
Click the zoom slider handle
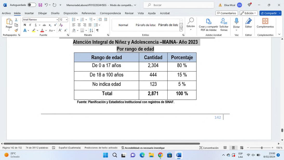262,148
